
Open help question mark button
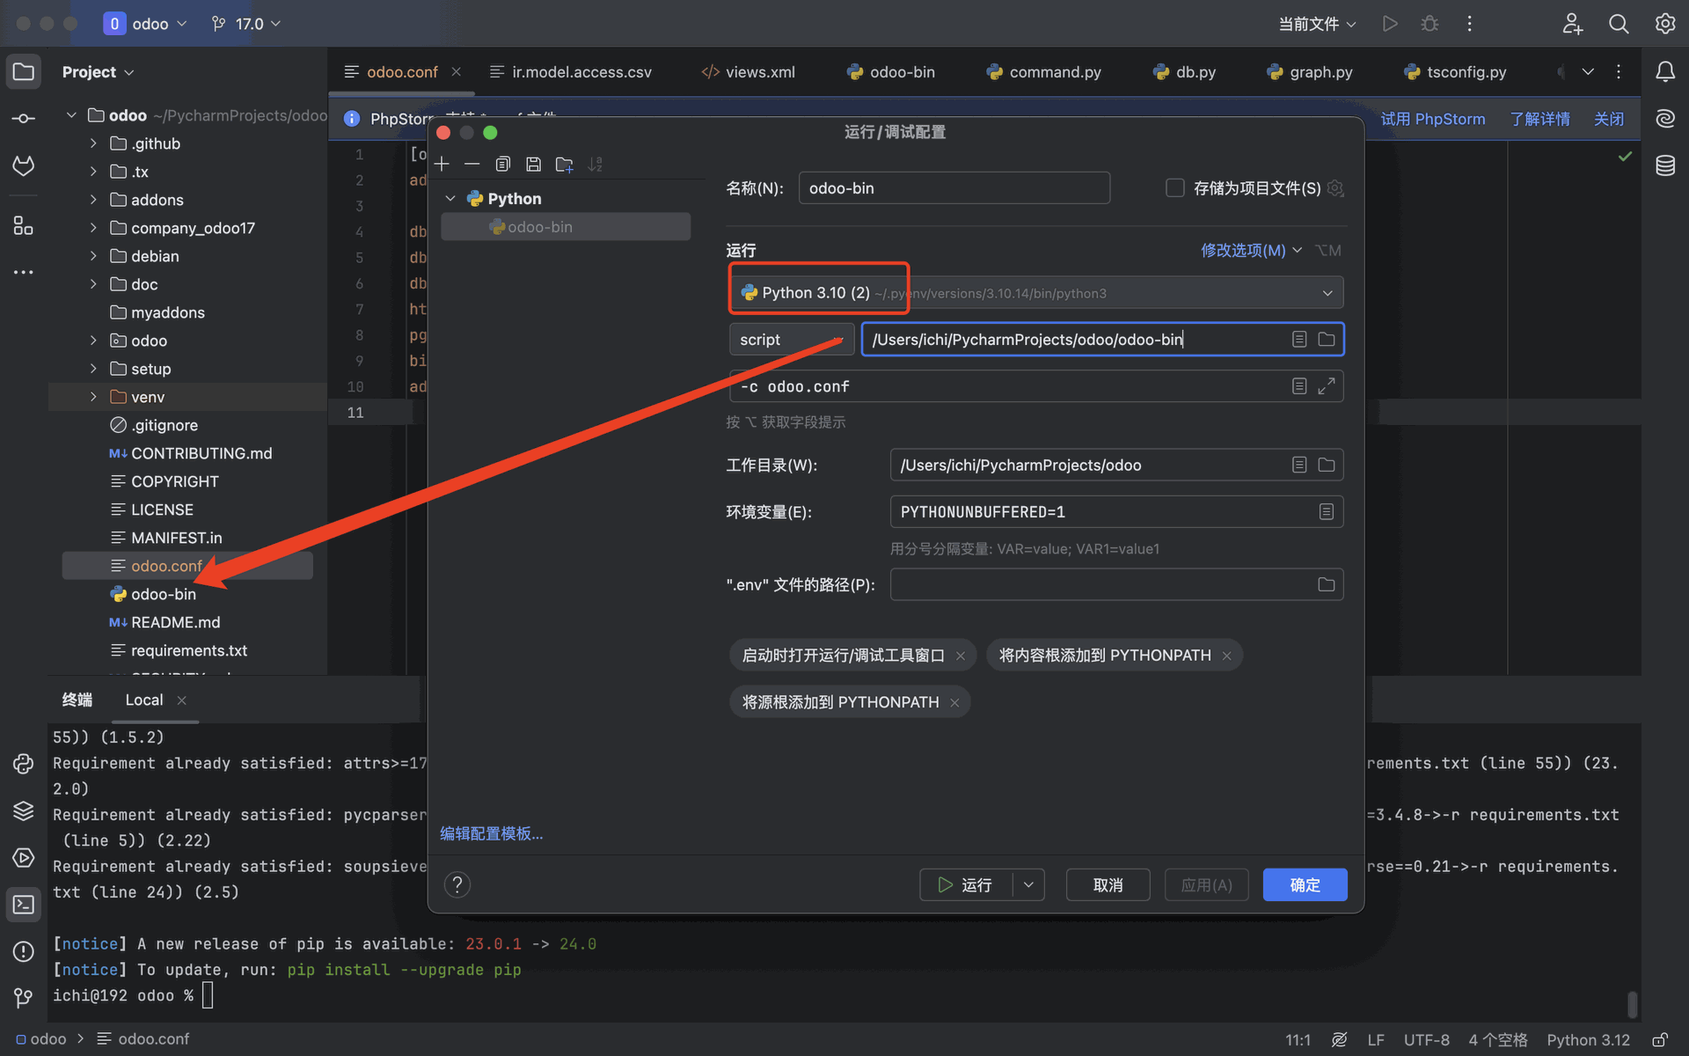point(457,884)
